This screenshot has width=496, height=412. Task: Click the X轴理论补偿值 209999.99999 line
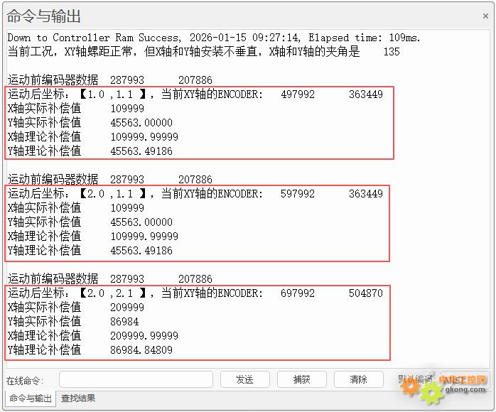coord(92,336)
